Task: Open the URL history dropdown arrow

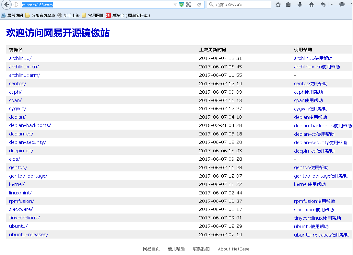Action: click(175, 5)
